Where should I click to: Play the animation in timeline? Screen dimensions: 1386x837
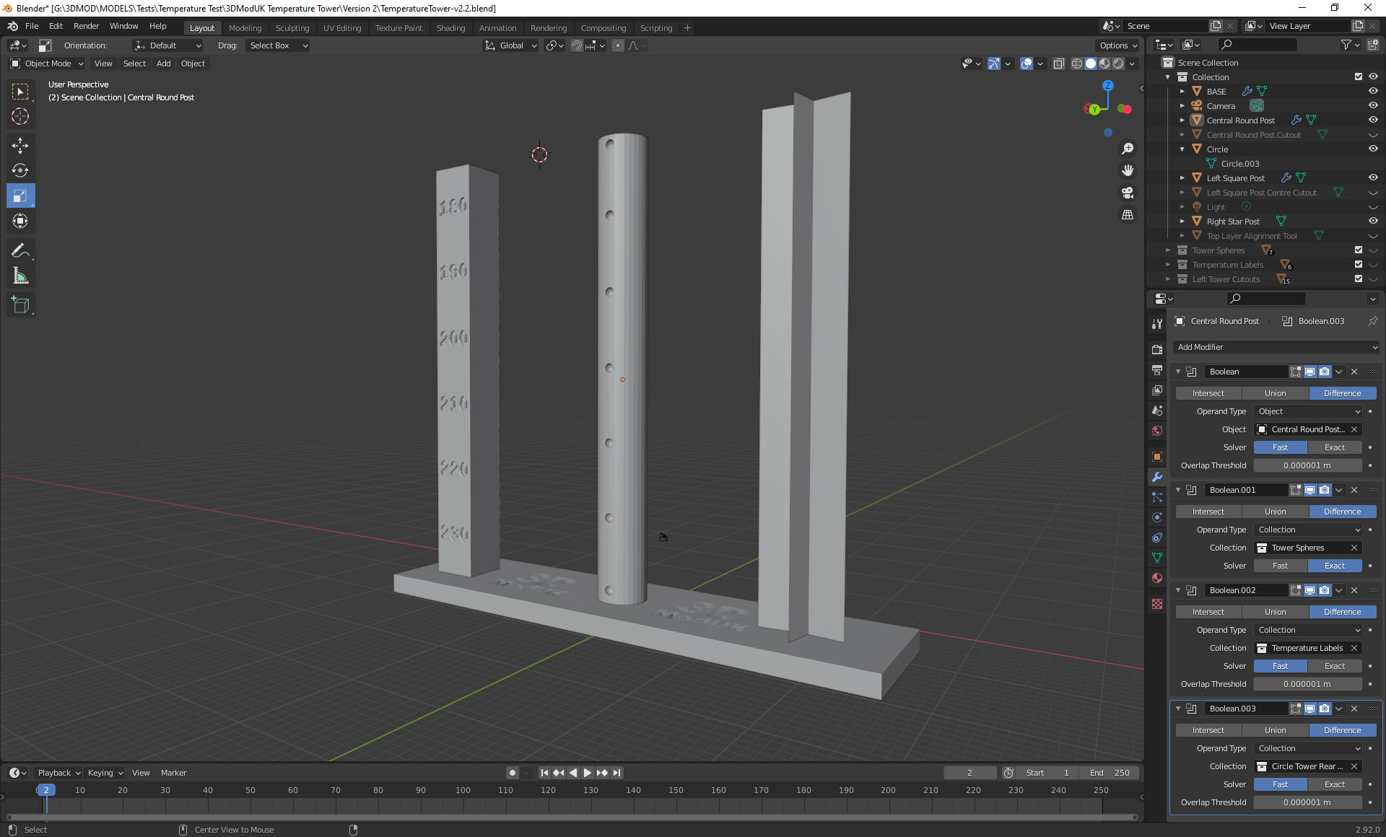click(587, 773)
